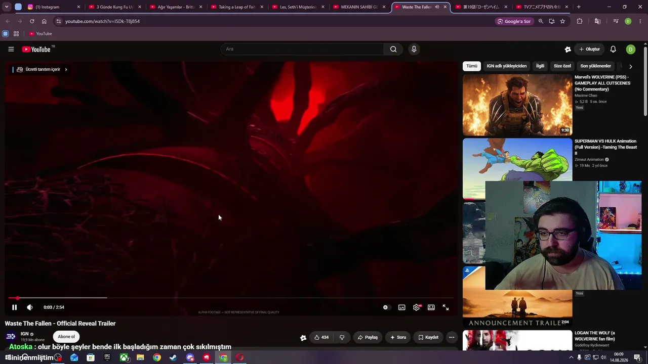Select the Son yüklenenler chip
This screenshot has height=364, width=648.
coord(596,66)
